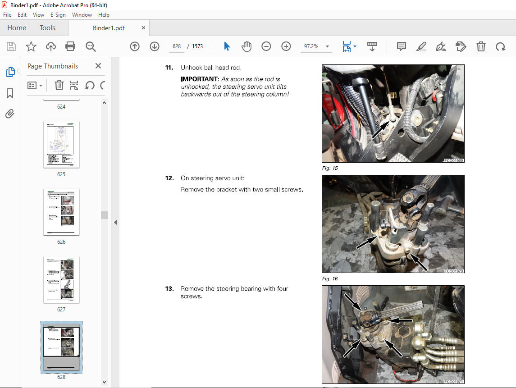Viewport: 516px width, 388px height.
Task: Click the thumbnails panel page options icon
Action: tap(74, 86)
